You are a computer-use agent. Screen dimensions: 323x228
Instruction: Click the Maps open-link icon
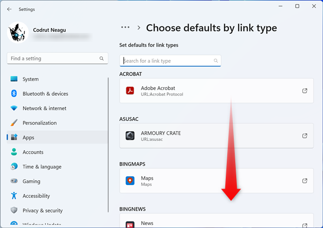pos(305,181)
